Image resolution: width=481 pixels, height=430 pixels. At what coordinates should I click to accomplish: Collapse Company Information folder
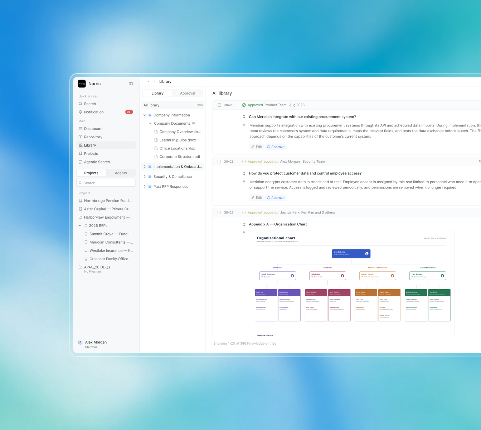(145, 115)
